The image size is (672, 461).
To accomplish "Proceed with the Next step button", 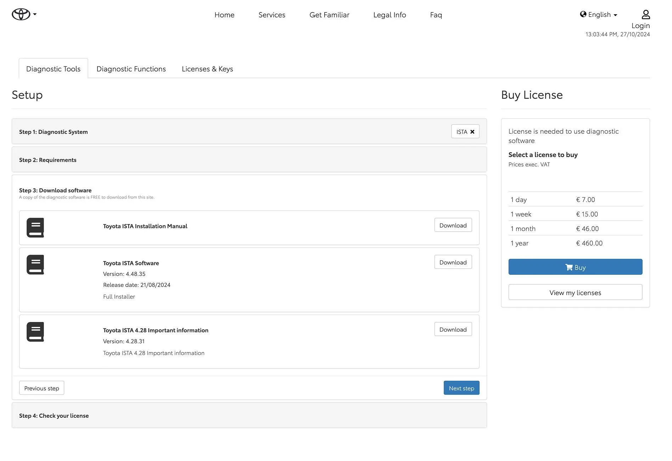I will tap(461, 388).
